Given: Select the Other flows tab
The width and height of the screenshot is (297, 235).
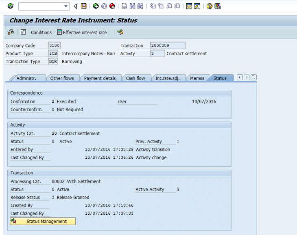Looking at the screenshot, I should (x=62, y=78).
